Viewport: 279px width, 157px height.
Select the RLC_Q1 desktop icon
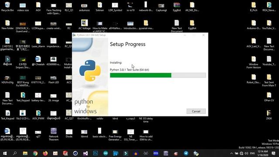tap(69, 7)
